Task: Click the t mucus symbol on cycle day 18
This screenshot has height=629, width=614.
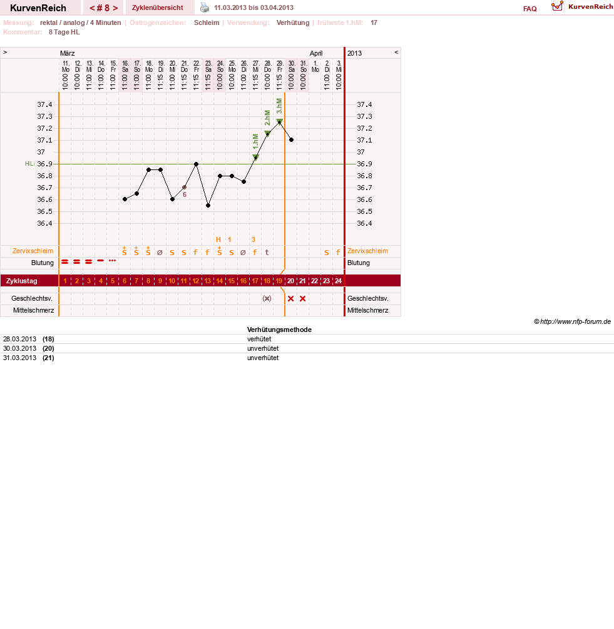Action: (x=267, y=253)
